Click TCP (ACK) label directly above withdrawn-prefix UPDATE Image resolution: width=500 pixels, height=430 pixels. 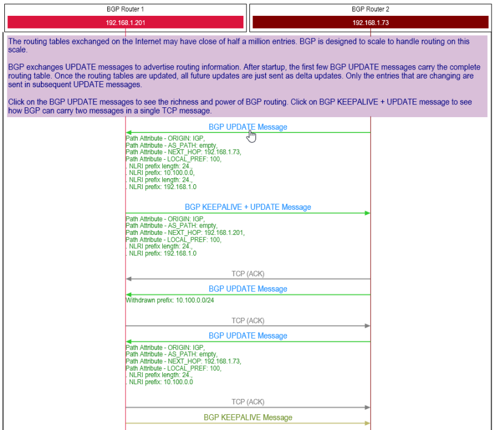pyautogui.click(x=248, y=274)
